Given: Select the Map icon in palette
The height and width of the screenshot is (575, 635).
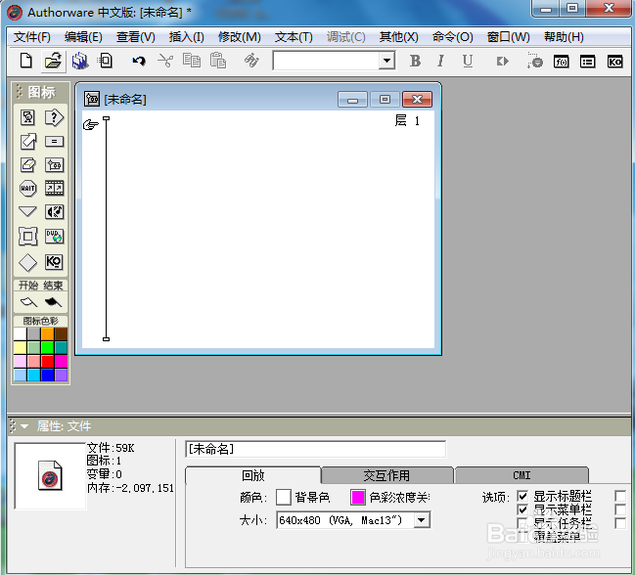Looking at the screenshot, I should 54,165.
